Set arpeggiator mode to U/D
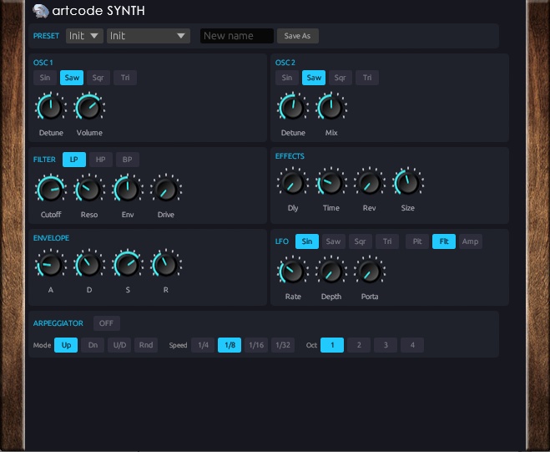The image size is (550, 452). [x=119, y=345]
